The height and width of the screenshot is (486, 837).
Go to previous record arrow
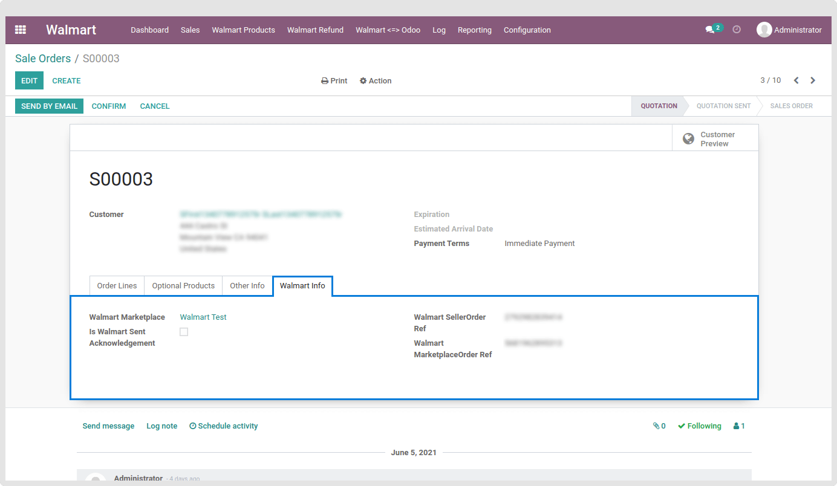(x=796, y=80)
